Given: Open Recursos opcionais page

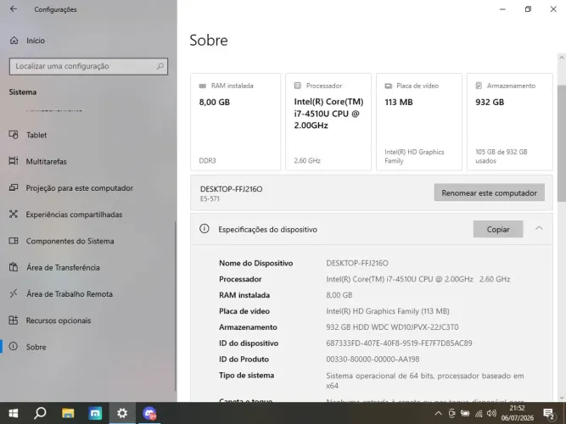Looking at the screenshot, I should click(88, 321).
